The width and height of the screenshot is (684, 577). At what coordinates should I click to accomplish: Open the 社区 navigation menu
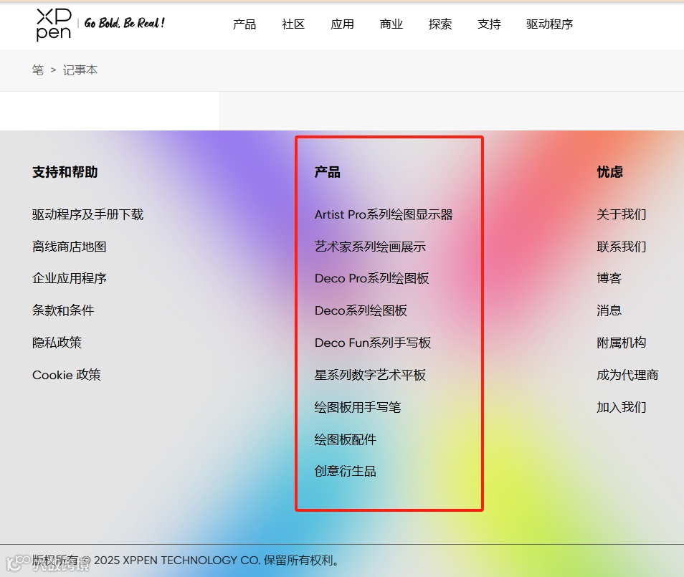click(293, 24)
